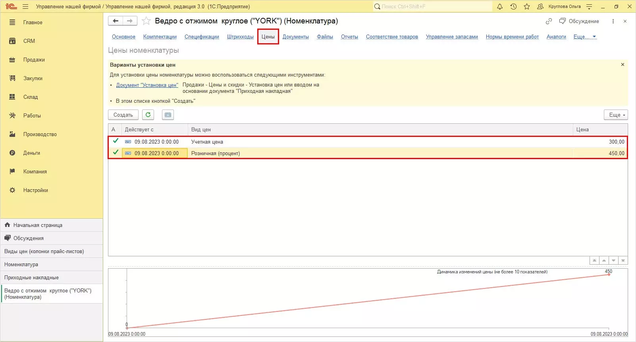Viewport: 636px width, 342px height.
Task: Open the Файлы tab
Action: tap(325, 37)
